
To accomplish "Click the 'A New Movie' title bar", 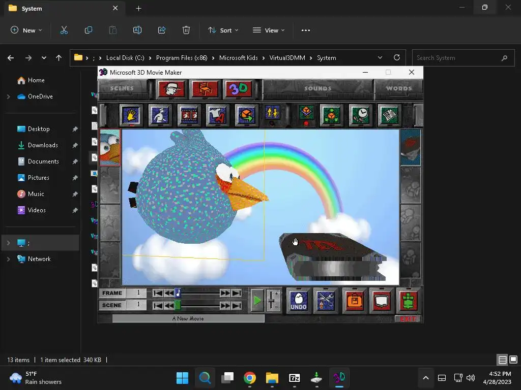I will [x=188, y=318].
